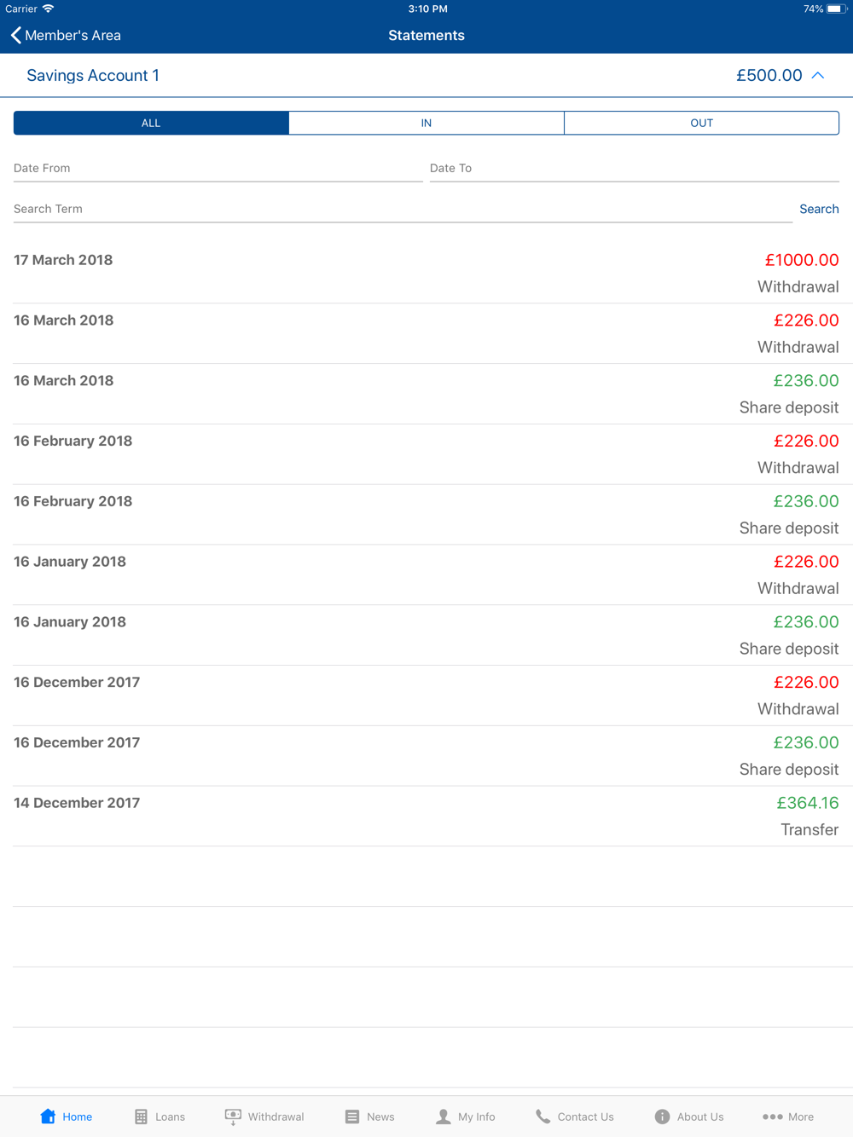
Task: Open the Withdrawal tab icon
Action: [233, 1117]
